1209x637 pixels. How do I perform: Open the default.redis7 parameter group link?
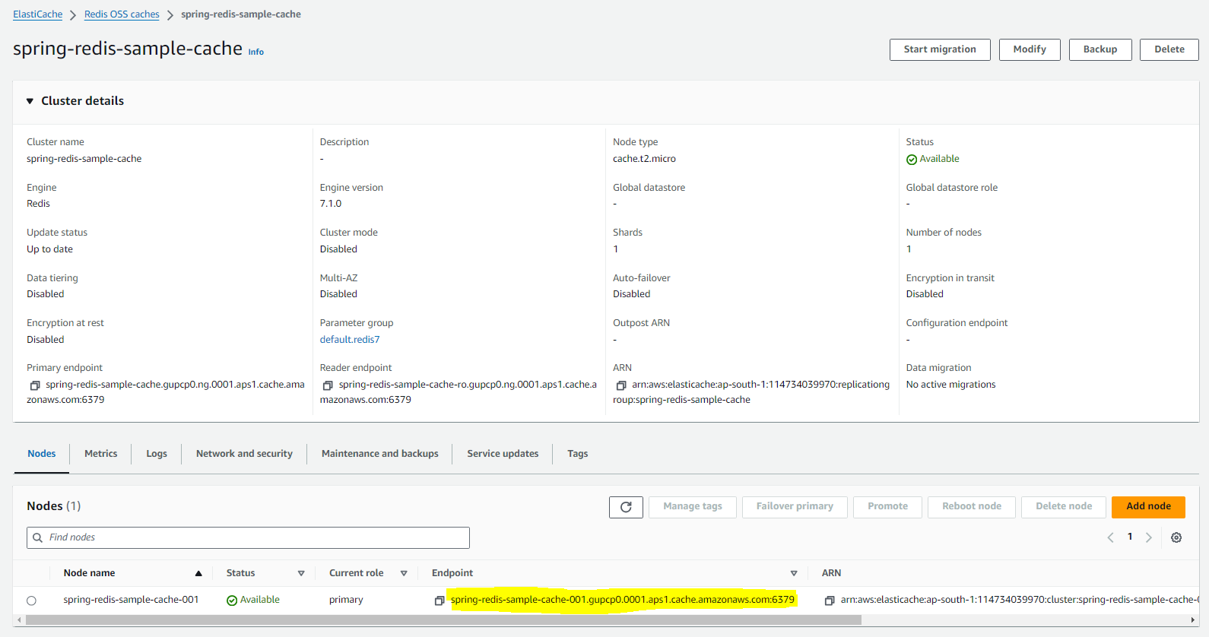(x=350, y=340)
